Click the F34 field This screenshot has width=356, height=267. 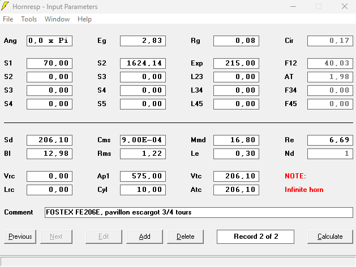(x=330, y=90)
